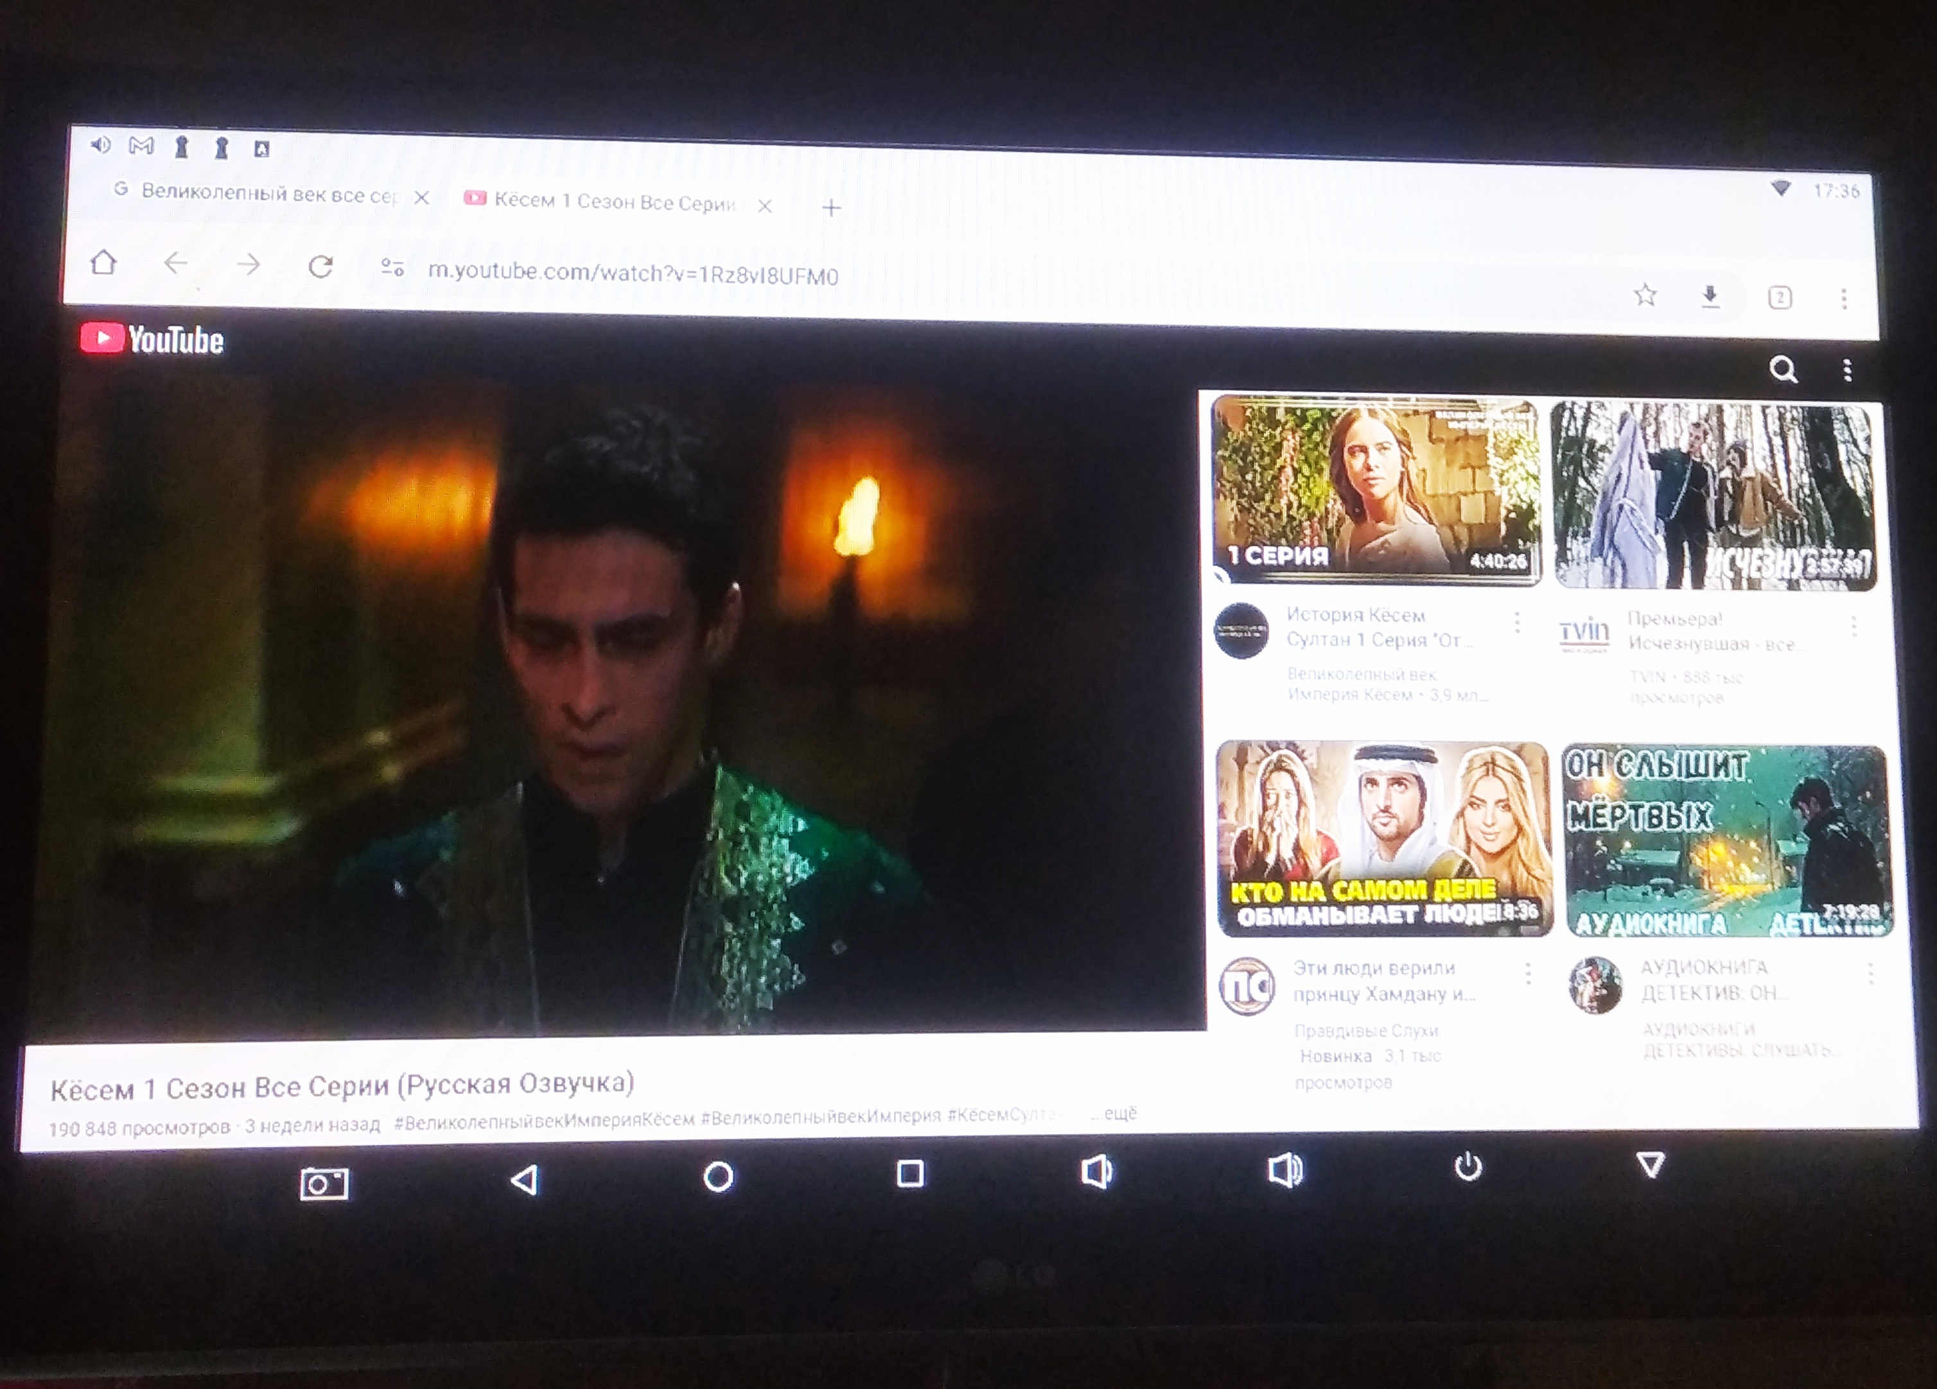Tap Android back triangle button

pos(523,1180)
